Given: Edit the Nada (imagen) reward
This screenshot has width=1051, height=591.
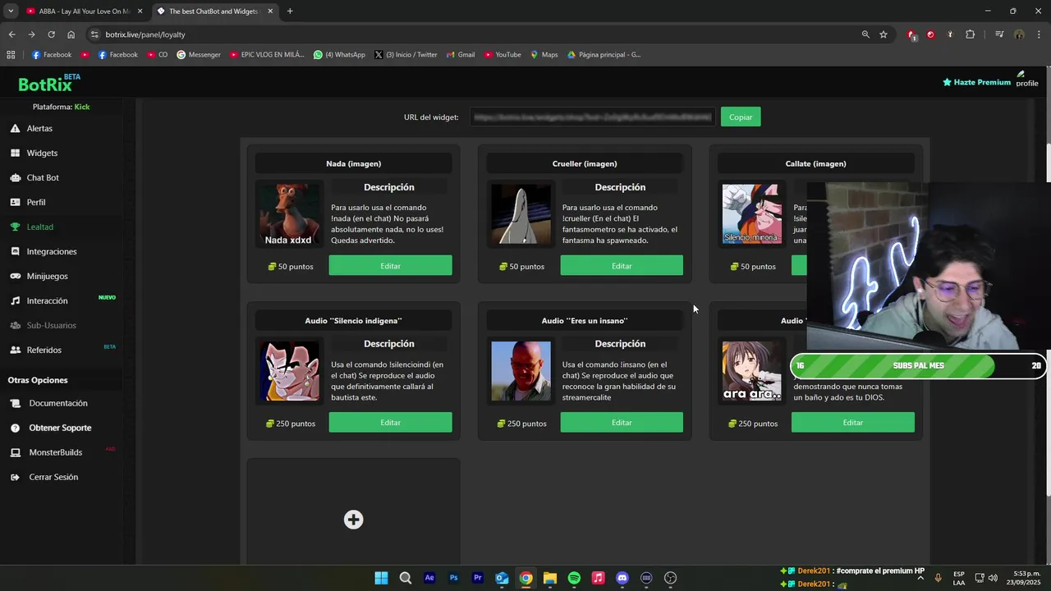Looking at the screenshot, I should 390,265.
